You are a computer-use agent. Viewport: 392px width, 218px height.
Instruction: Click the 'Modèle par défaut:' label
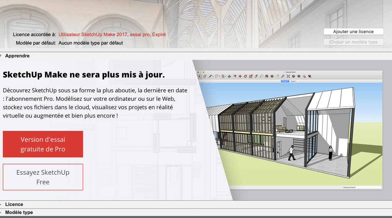pyautogui.click(x=36, y=43)
